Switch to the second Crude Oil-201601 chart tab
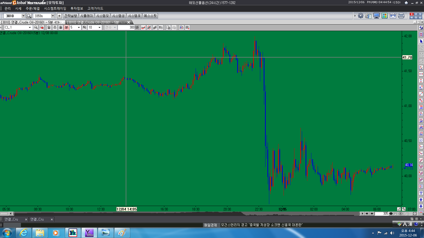 pyautogui.click(x=96, y=22)
